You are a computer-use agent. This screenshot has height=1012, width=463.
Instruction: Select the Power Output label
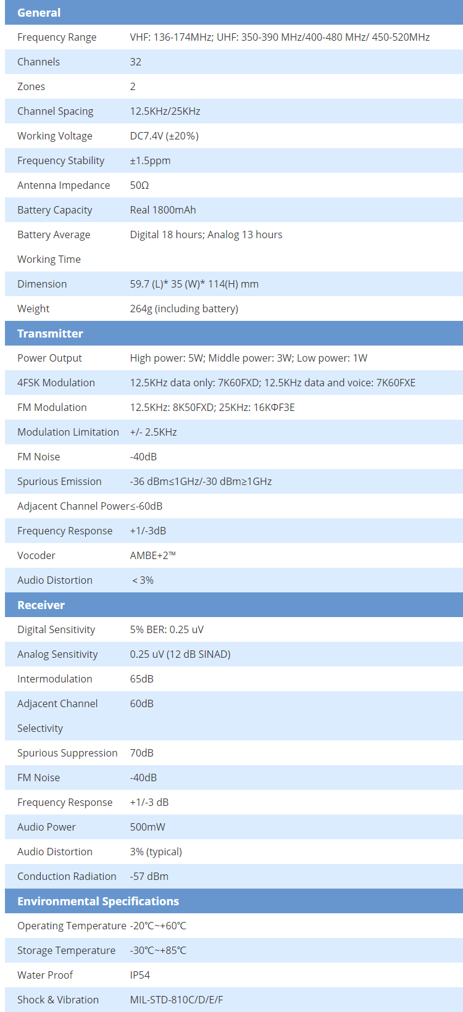(49, 358)
